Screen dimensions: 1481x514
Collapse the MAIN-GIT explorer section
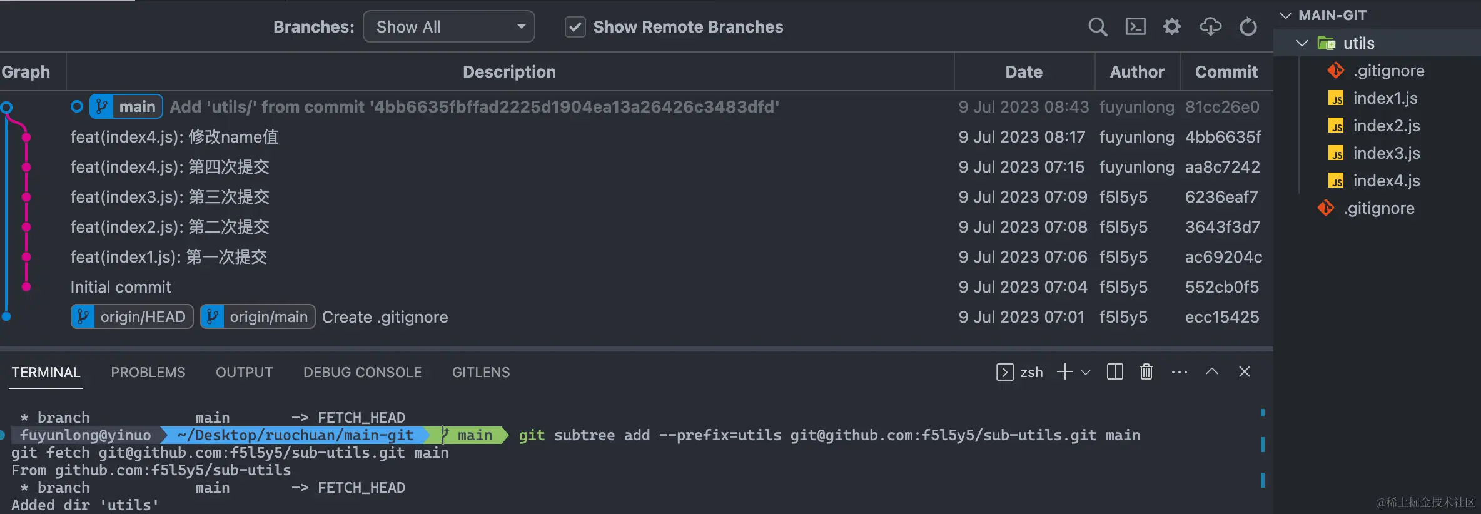[x=1286, y=16]
